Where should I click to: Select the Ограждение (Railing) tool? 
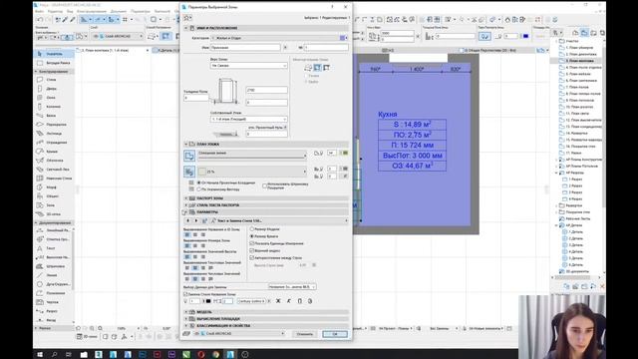54,143
